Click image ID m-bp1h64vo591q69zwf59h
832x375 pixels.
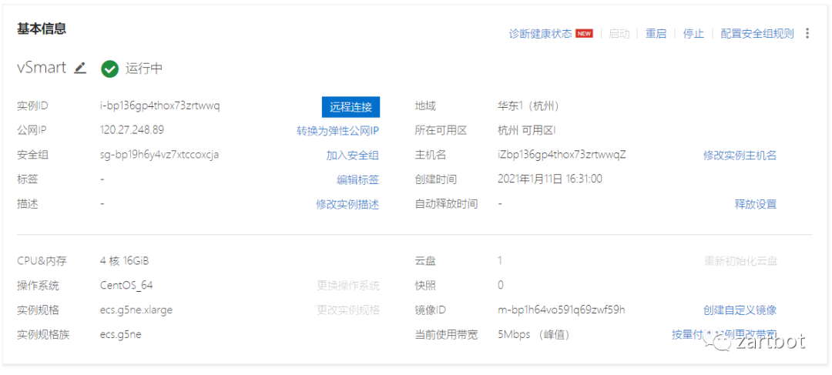(562, 310)
